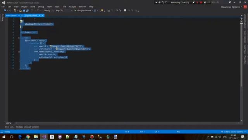Click the Find in Files toolbar icon

click(x=102, y=10)
